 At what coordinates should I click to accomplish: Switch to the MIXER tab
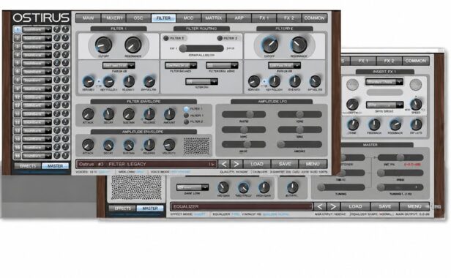click(x=113, y=18)
